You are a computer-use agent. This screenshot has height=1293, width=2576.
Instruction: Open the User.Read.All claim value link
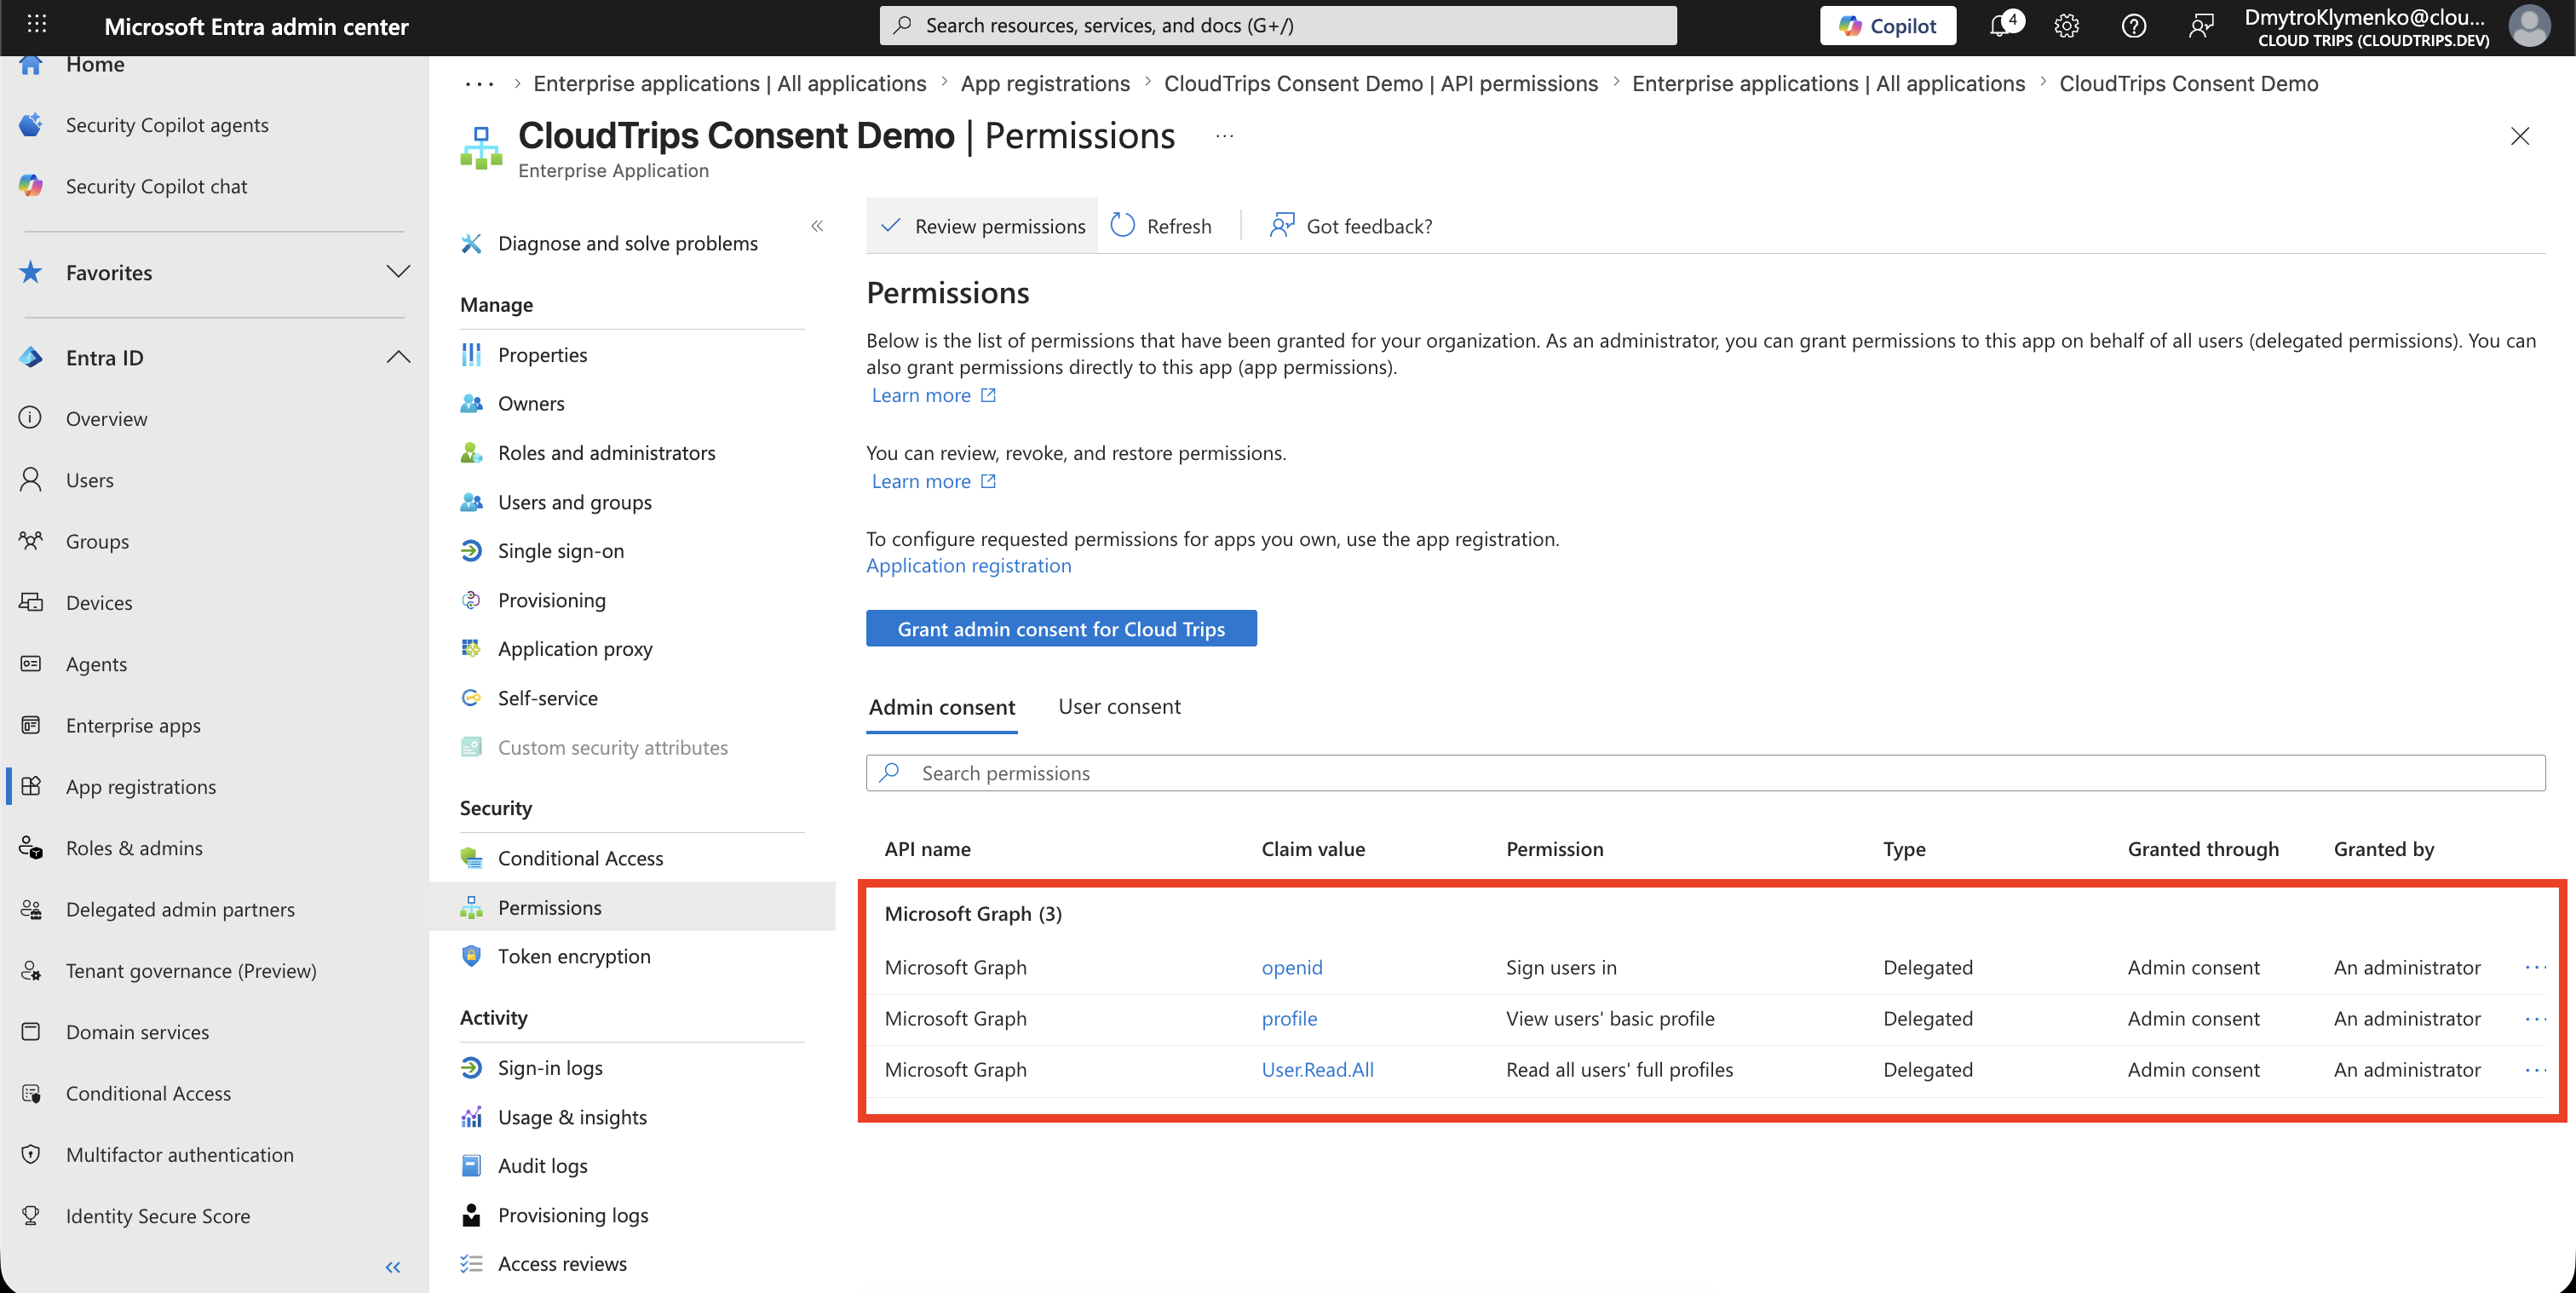pyautogui.click(x=1317, y=1069)
